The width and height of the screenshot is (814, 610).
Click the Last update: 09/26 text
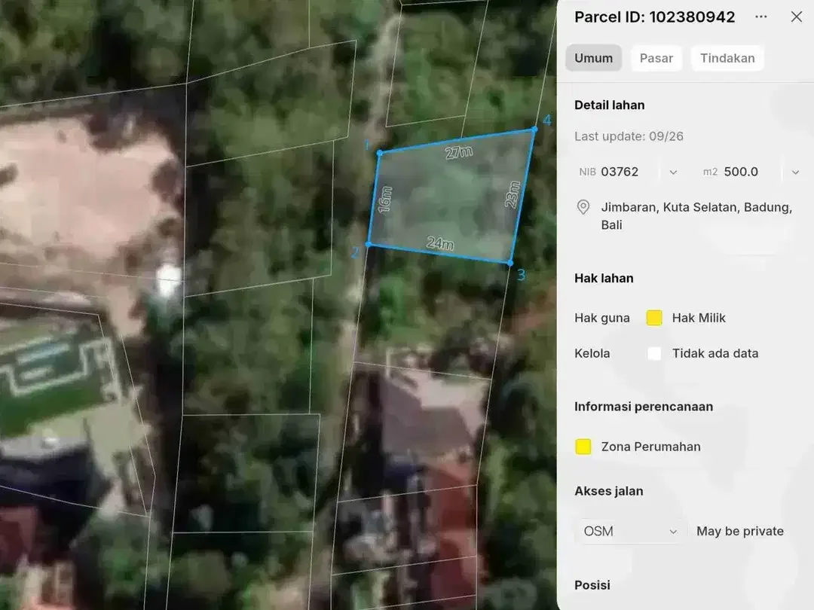click(629, 136)
